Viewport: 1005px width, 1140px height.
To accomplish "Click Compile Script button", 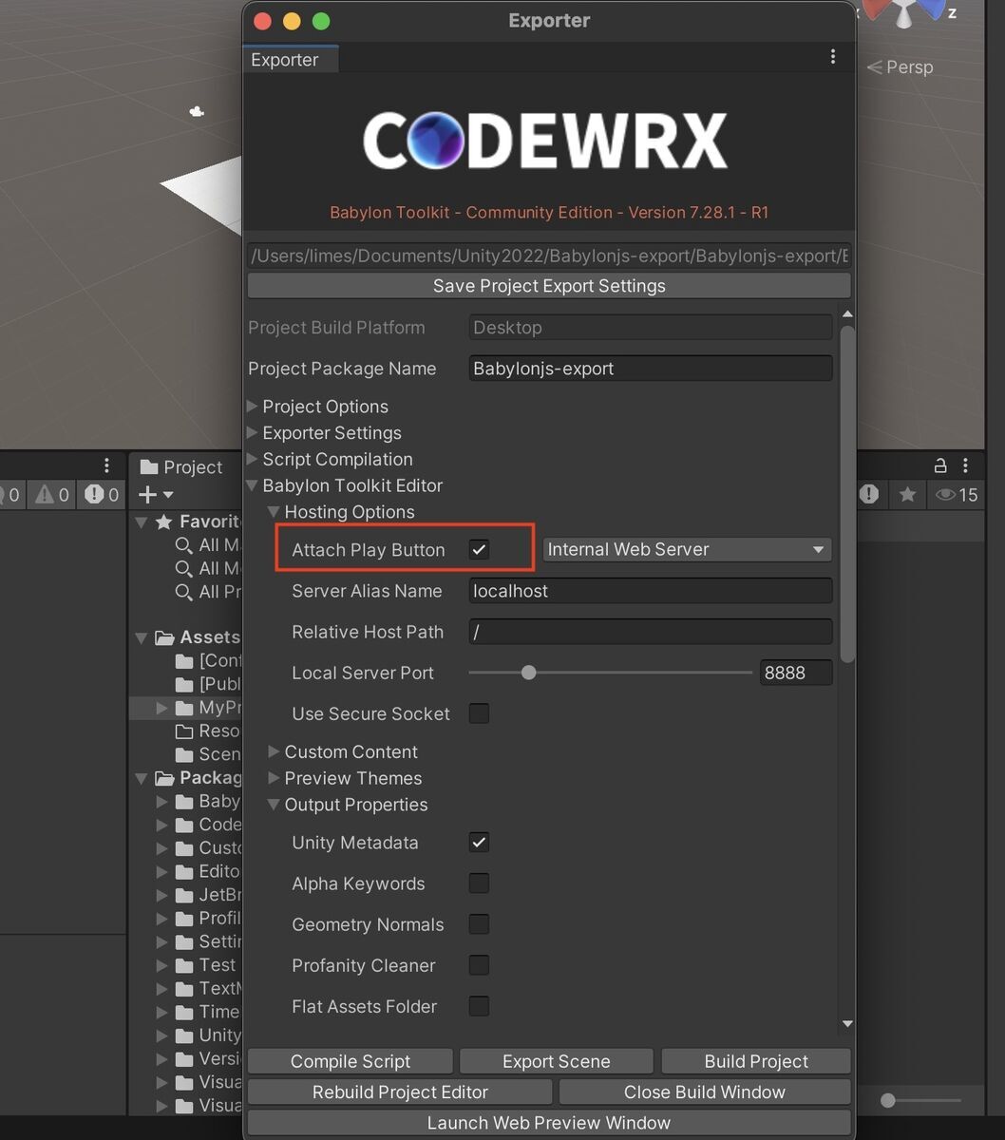I will coord(351,1061).
